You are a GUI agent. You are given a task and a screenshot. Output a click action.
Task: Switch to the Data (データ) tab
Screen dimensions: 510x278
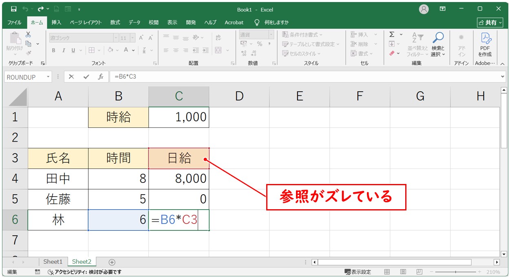tap(135, 22)
